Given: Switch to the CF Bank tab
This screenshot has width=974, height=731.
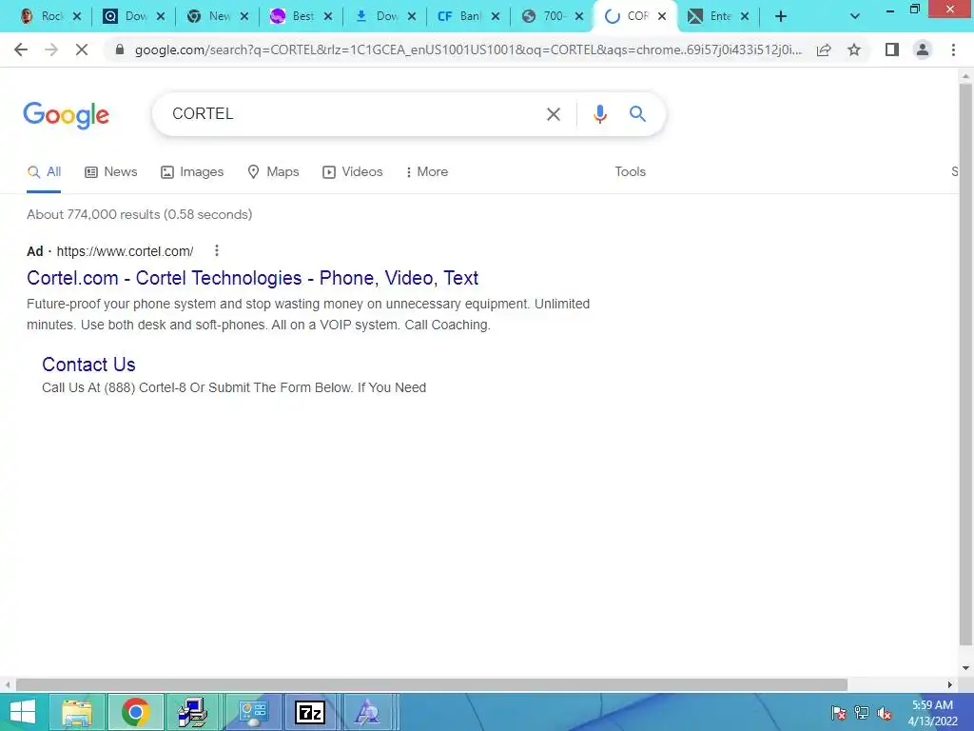Looking at the screenshot, I should (461, 16).
